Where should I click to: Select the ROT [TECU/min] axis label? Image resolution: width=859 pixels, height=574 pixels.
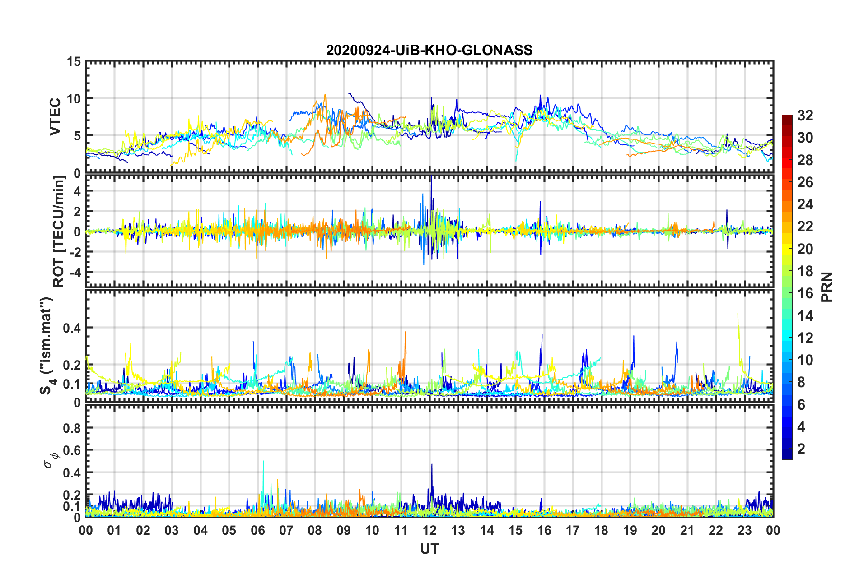pos(58,231)
